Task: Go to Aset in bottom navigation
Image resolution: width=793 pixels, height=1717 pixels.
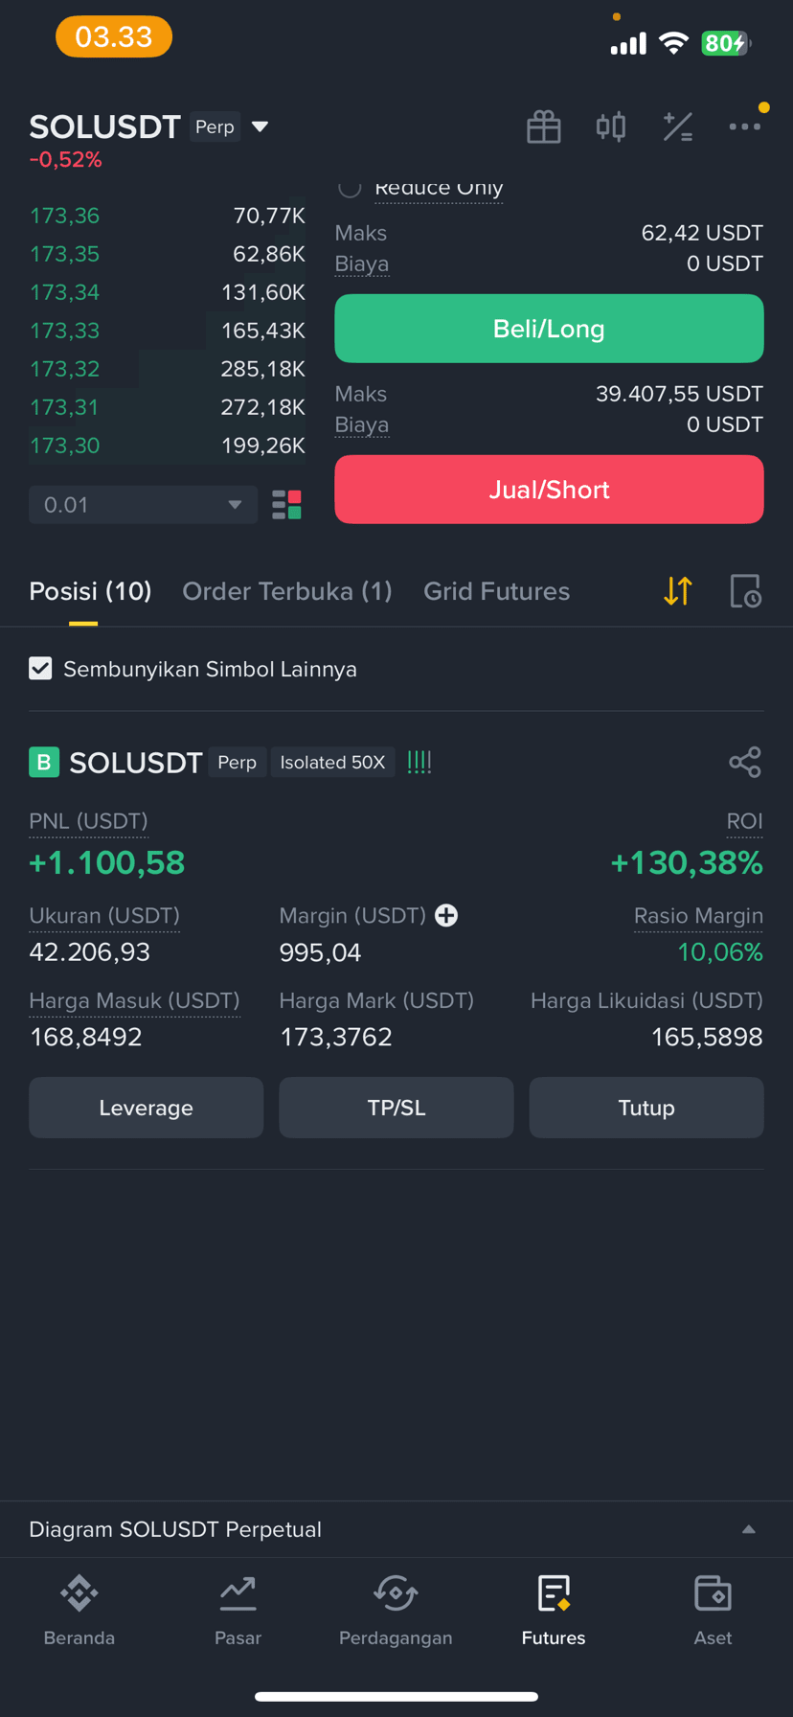Action: click(x=713, y=1611)
